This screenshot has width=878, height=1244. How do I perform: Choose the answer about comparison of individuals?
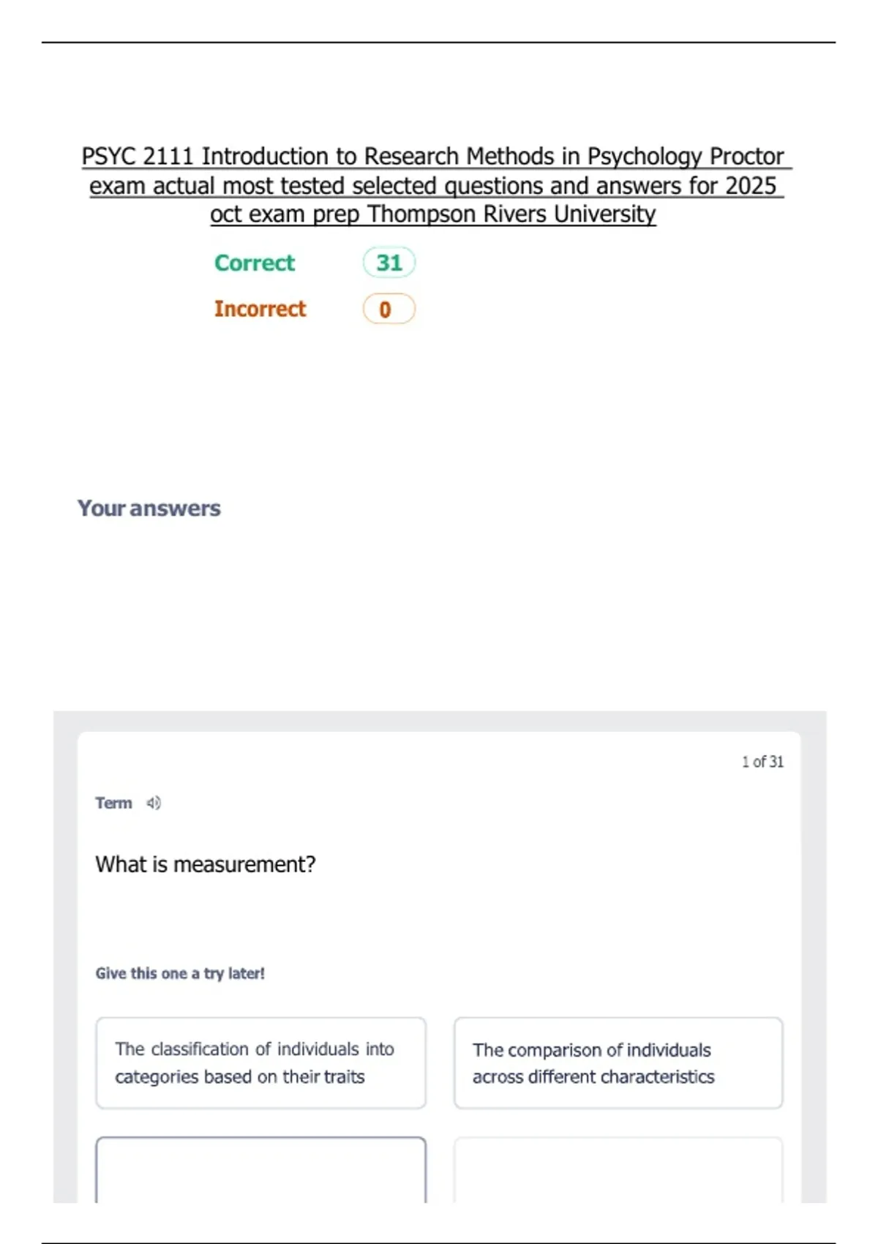click(618, 1063)
